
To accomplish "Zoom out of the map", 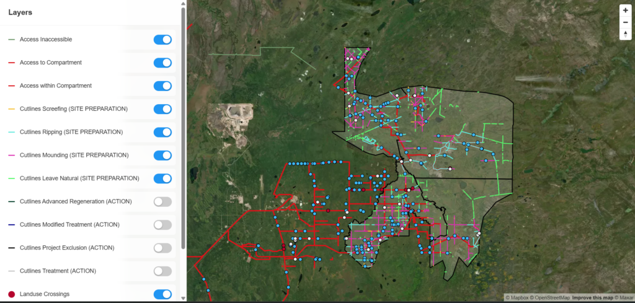I will [625, 22].
